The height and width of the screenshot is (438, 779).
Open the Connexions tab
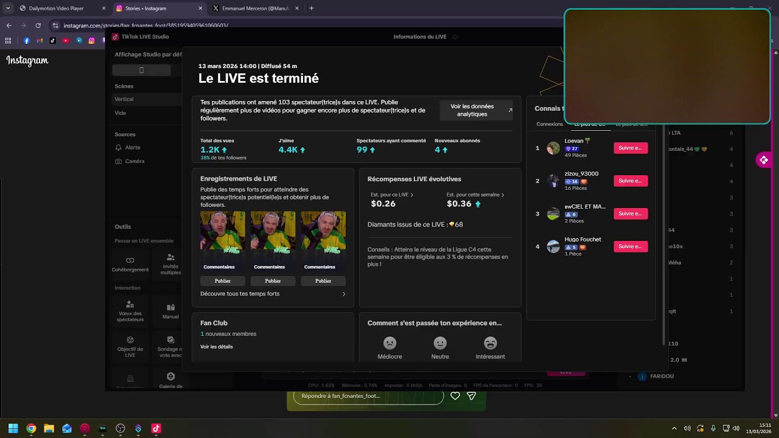pos(550,124)
